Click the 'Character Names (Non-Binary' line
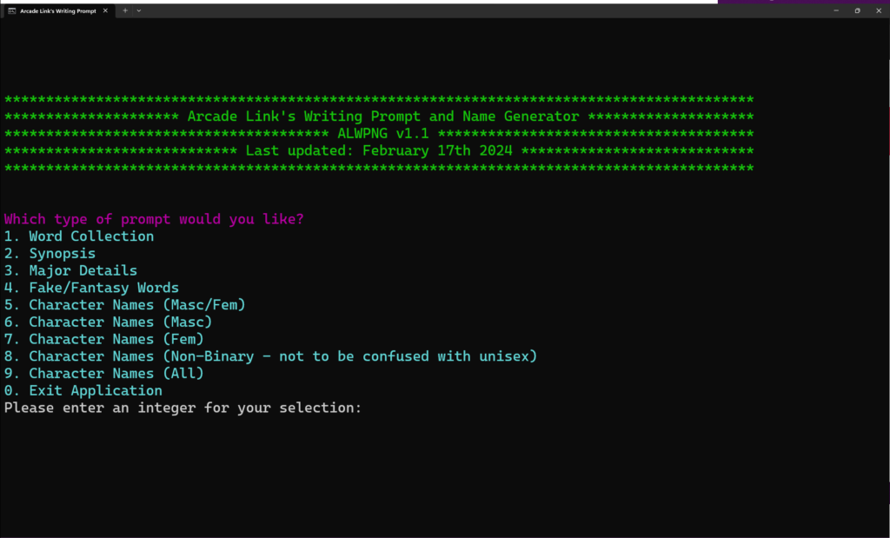 point(270,356)
